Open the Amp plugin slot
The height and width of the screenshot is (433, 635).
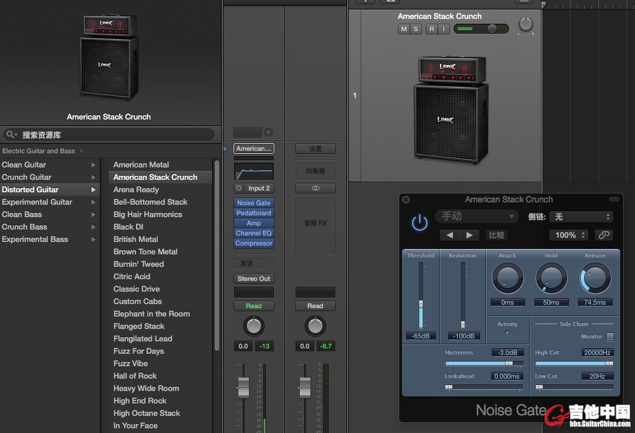click(x=254, y=223)
